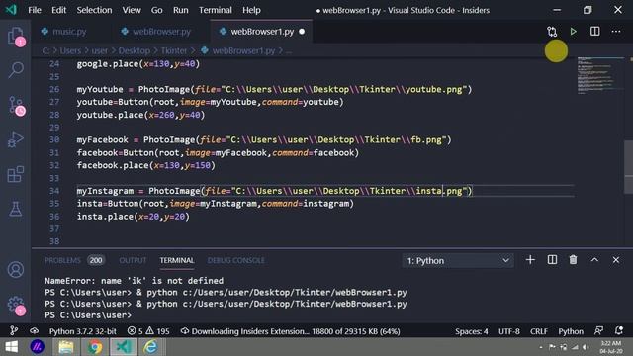This screenshot has height=356, width=633.
Task: Open the '1: Python' terminal selector dropdown
Action: coord(458,261)
